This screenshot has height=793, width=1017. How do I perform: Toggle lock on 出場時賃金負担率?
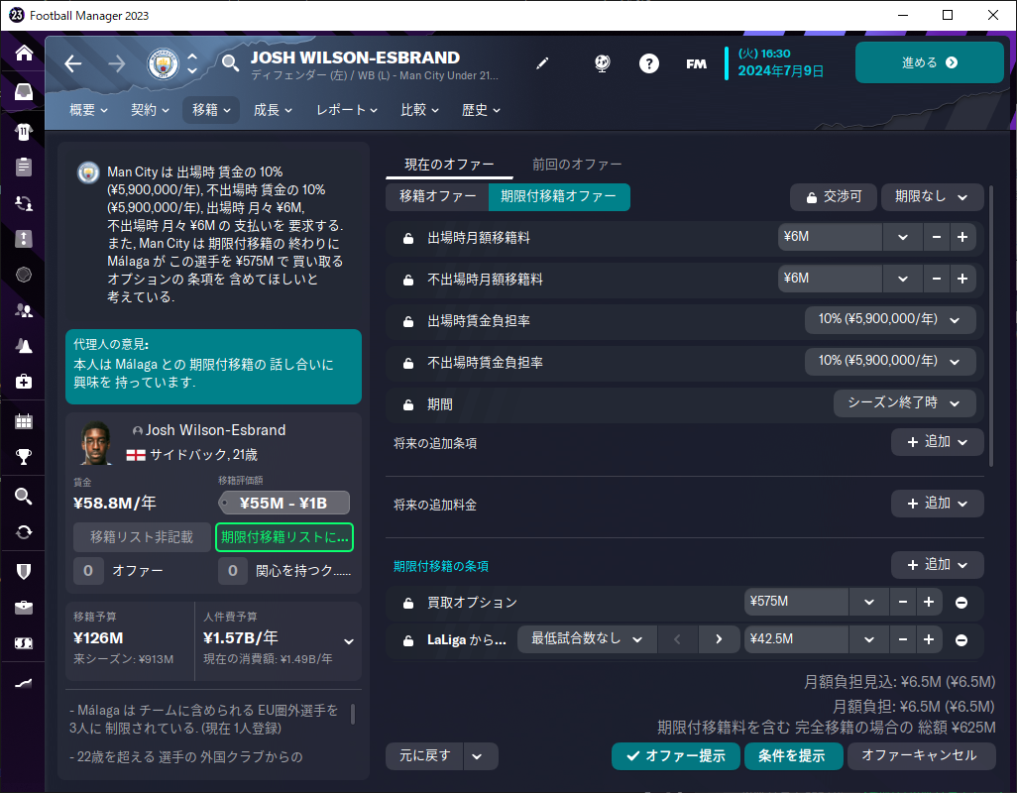(408, 321)
